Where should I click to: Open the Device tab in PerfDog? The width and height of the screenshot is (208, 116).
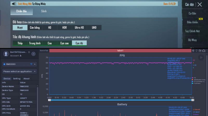pos(7,79)
